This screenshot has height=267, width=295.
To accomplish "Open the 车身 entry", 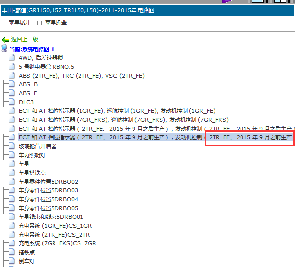I will tap(24, 164).
